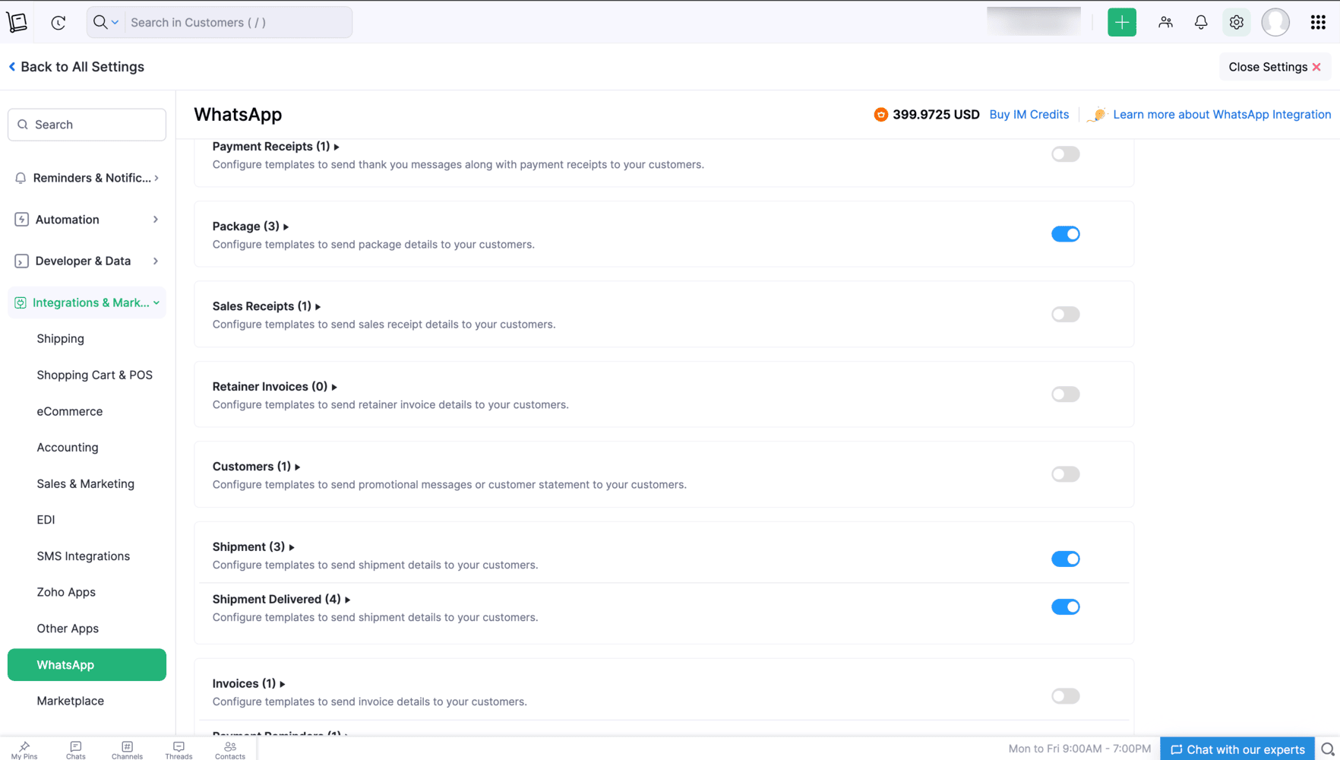Click the green quick create plus button
This screenshot has width=1340, height=760.
(1121, 22)
